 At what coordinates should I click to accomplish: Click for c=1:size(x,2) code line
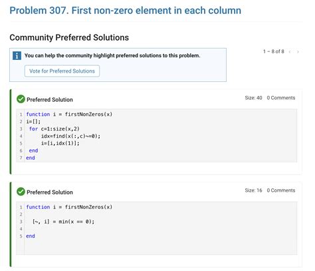[54, 129]
